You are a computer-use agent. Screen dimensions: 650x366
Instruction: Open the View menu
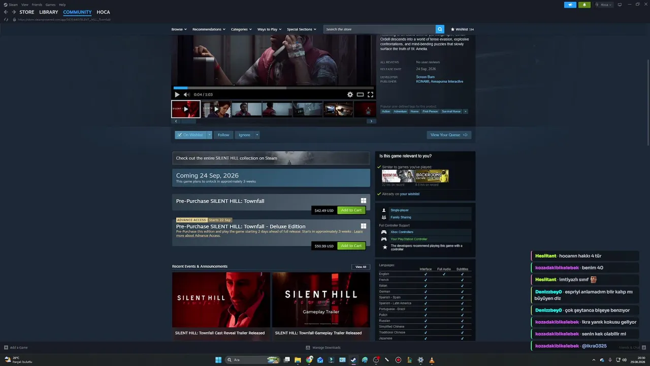click(x=24, y=5)
